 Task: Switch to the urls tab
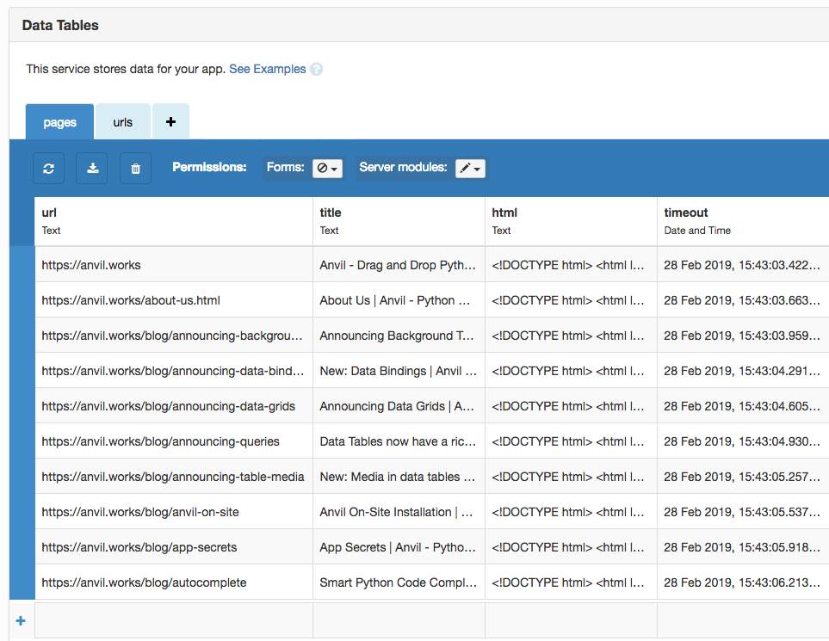click(123, 122)
